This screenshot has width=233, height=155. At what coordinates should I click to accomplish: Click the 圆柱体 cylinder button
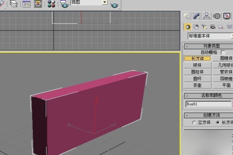pyautogui.click(x=198, y=72)
